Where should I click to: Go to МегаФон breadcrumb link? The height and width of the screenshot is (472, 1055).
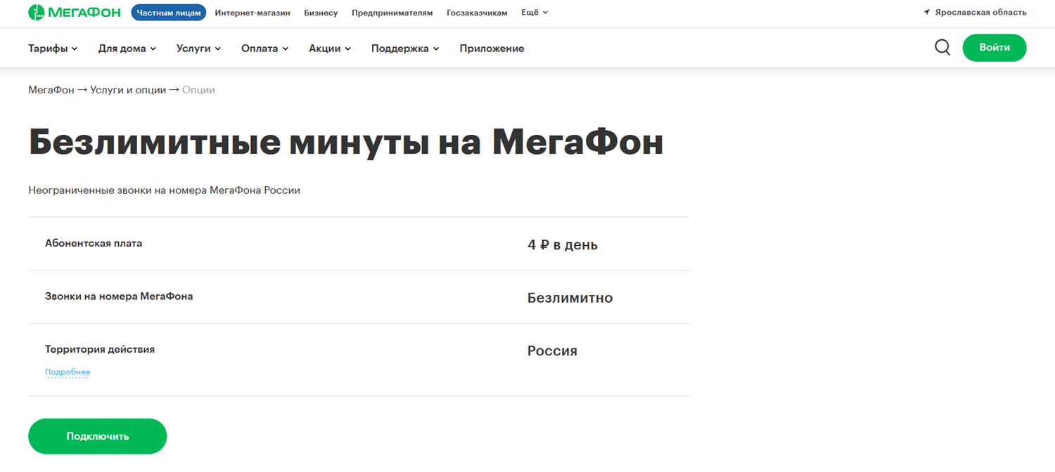coord(51,90)
